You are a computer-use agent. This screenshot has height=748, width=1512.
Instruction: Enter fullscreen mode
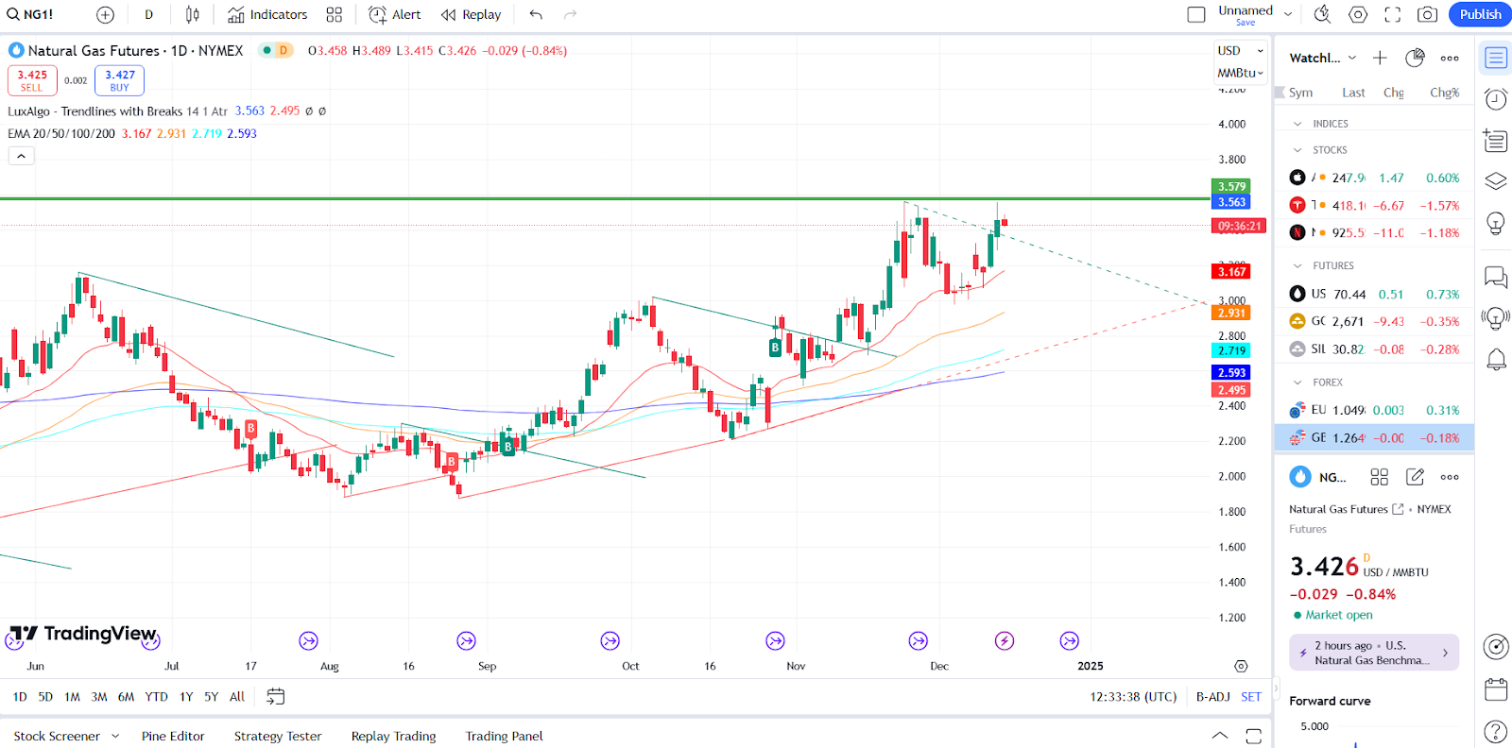(x=1393, y=14)
